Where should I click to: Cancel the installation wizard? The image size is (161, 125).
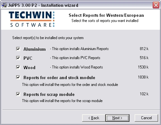[146, 118]
